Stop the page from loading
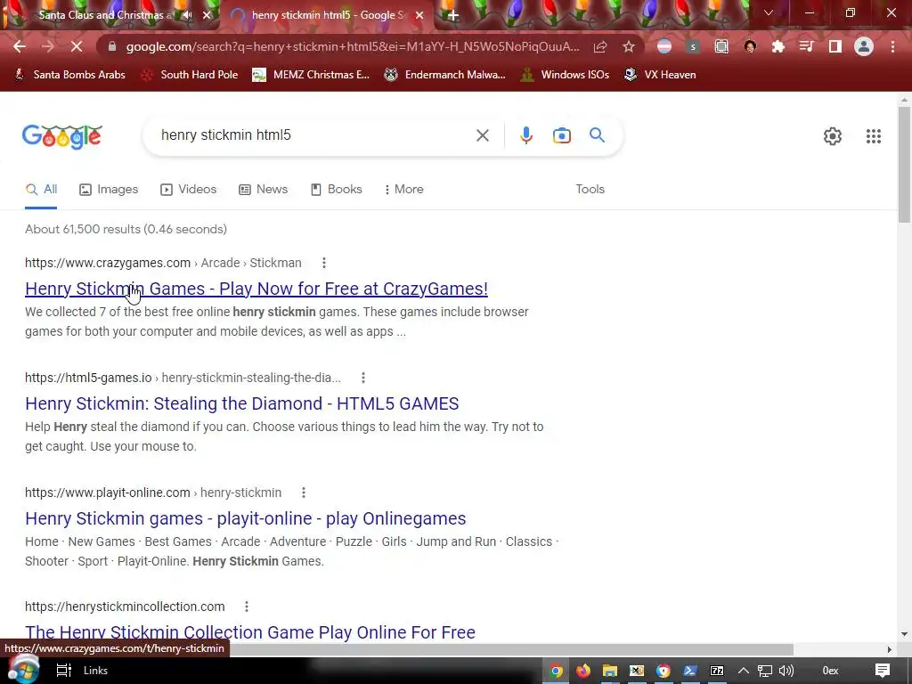 click(77, 46)
